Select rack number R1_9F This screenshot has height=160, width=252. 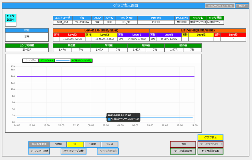(x=126, y=22)
